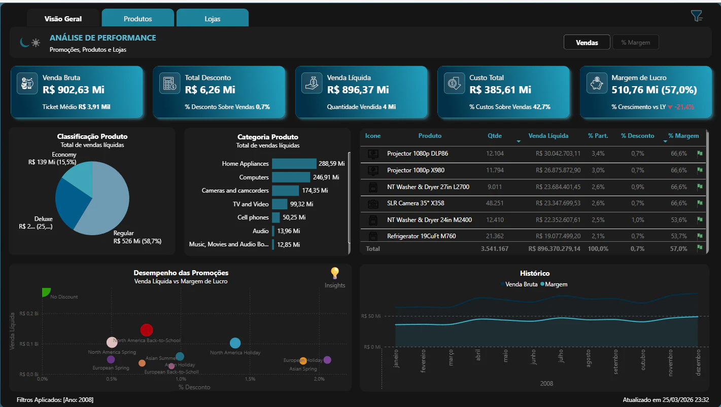Image resolution: width=721 pixels, height=407 pixels.
Task: Click the Margem legend item
Action: point(554,284)
